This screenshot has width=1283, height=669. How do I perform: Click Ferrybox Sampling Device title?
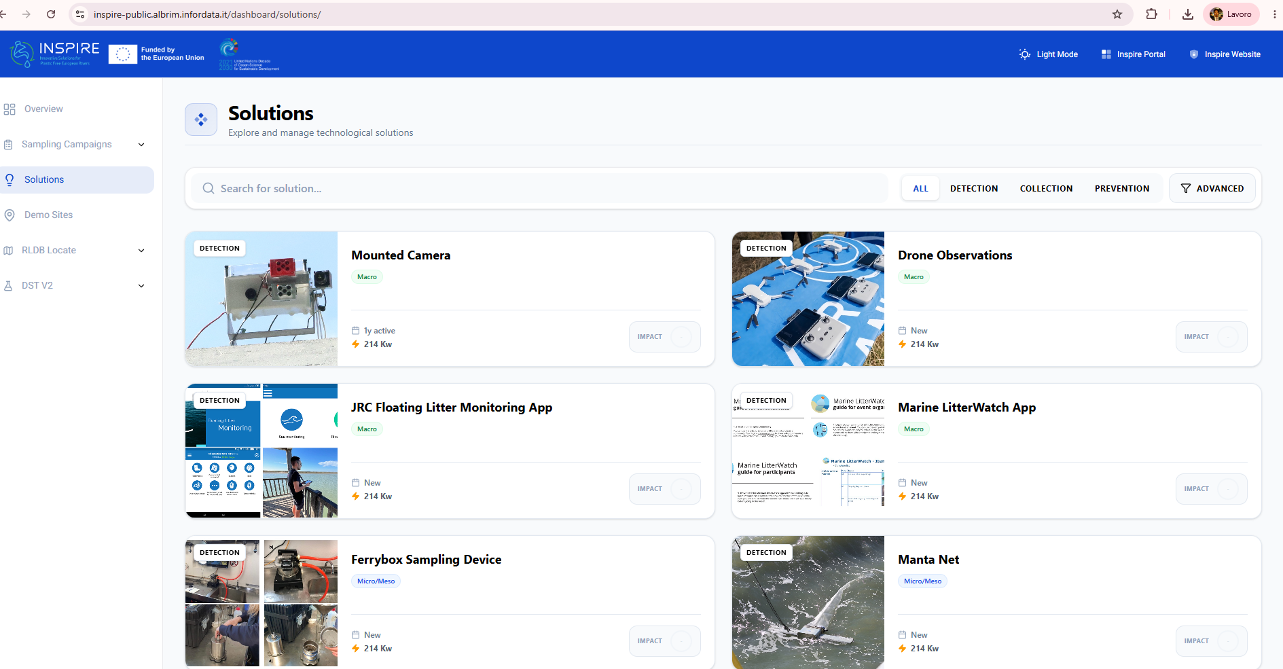pyautogui.click(x=426, y=560)
